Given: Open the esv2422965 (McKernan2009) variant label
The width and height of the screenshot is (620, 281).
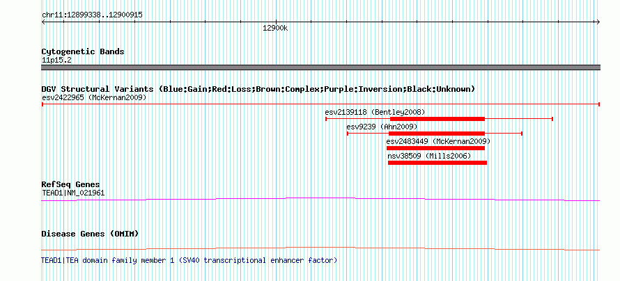Looking at the screenshot, I should point(94,97).
